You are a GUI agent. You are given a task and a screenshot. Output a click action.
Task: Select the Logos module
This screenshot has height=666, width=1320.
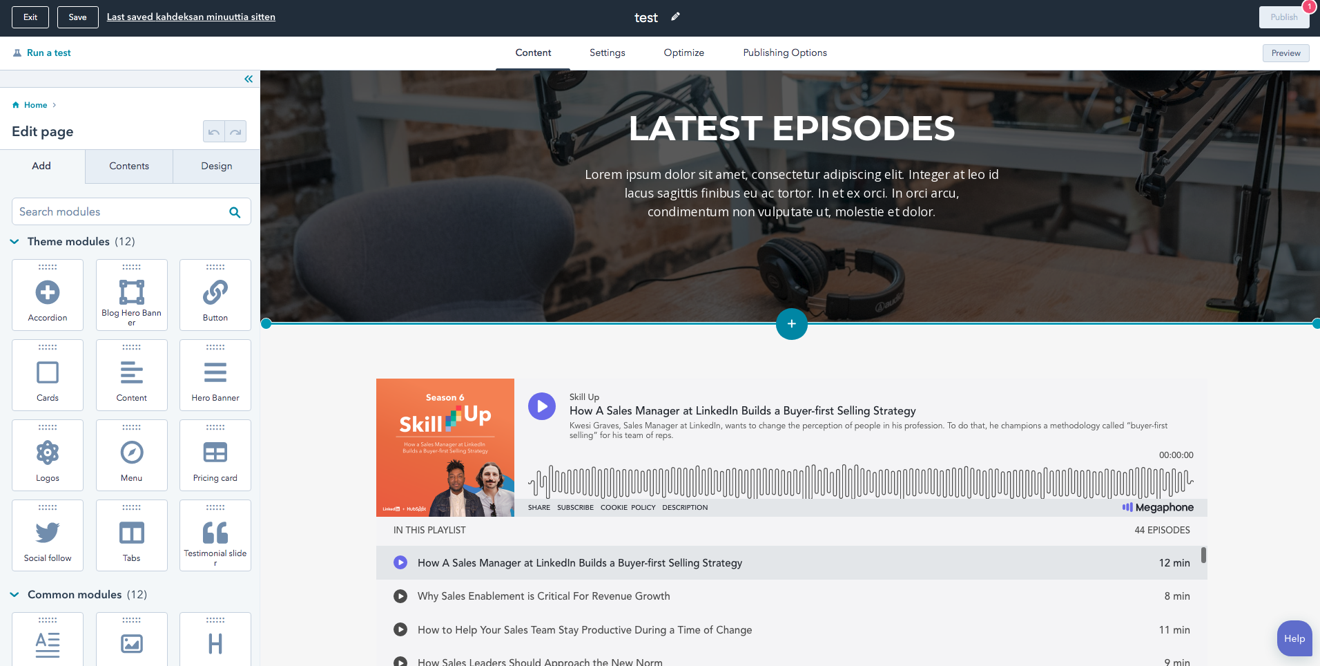[48, 455]
